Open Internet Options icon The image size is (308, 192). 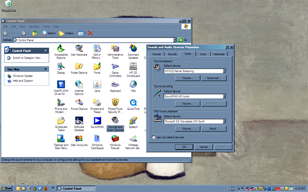(79, 88)
